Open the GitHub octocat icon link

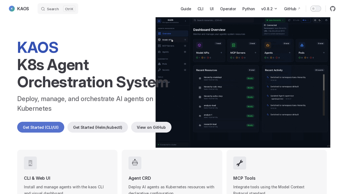point(333,9)
